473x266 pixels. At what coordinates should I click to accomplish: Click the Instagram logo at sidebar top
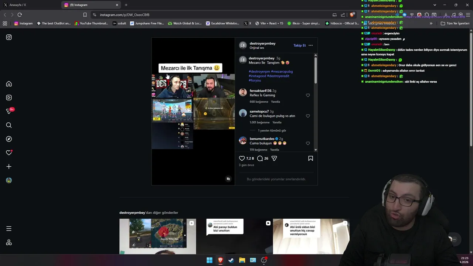pos(9,37)
